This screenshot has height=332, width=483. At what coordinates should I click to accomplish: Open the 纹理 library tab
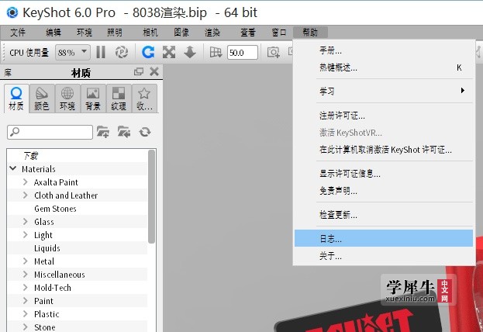tap(119, 99)
